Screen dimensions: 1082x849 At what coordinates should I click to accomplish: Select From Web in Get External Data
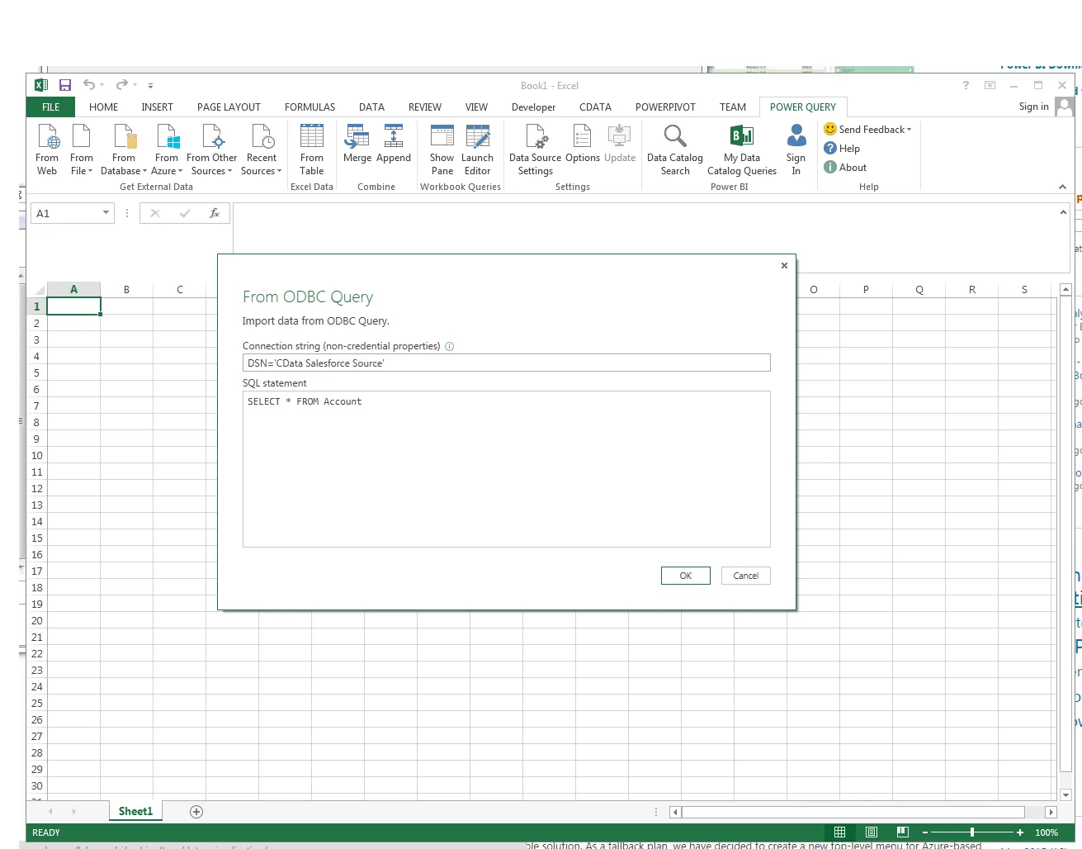46,149
